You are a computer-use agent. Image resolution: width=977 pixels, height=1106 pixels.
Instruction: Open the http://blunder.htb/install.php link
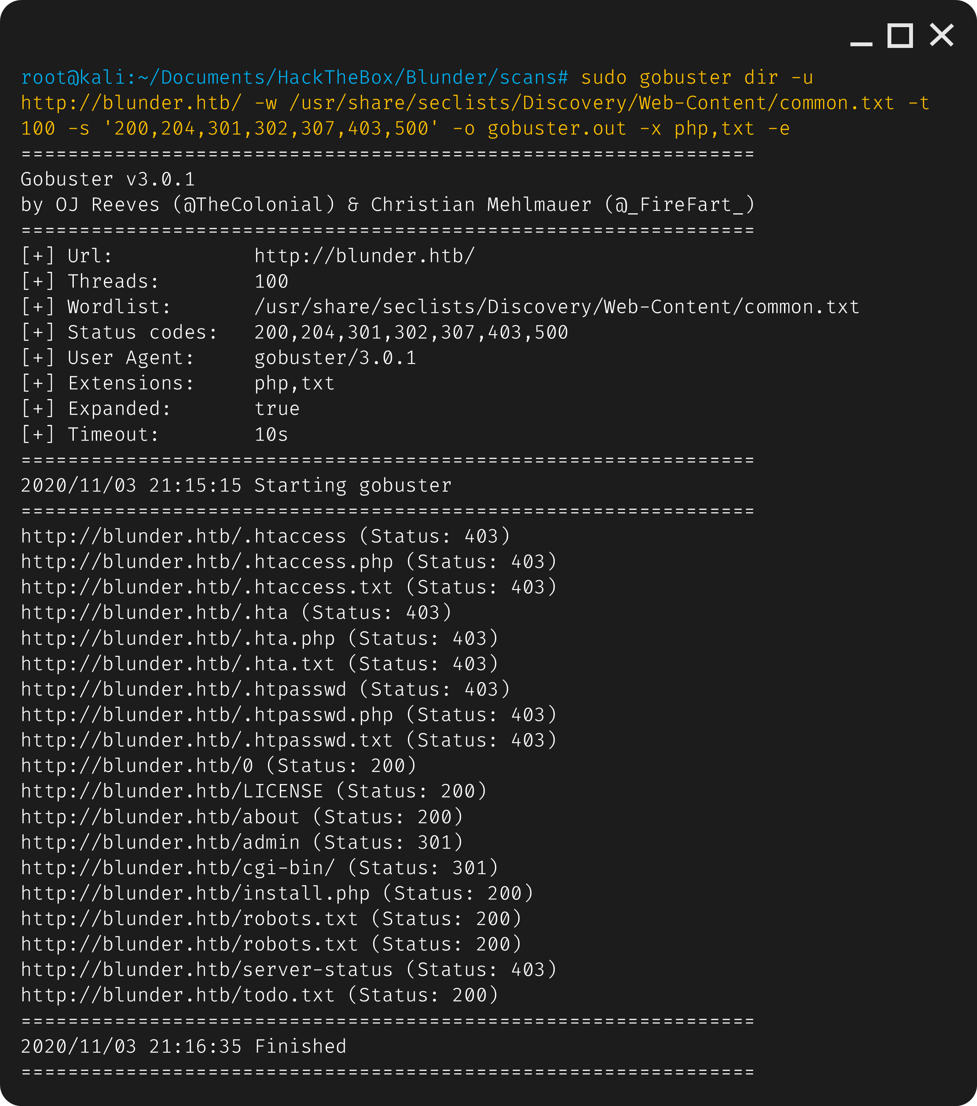pyautogui.click(x=195, y=893)
